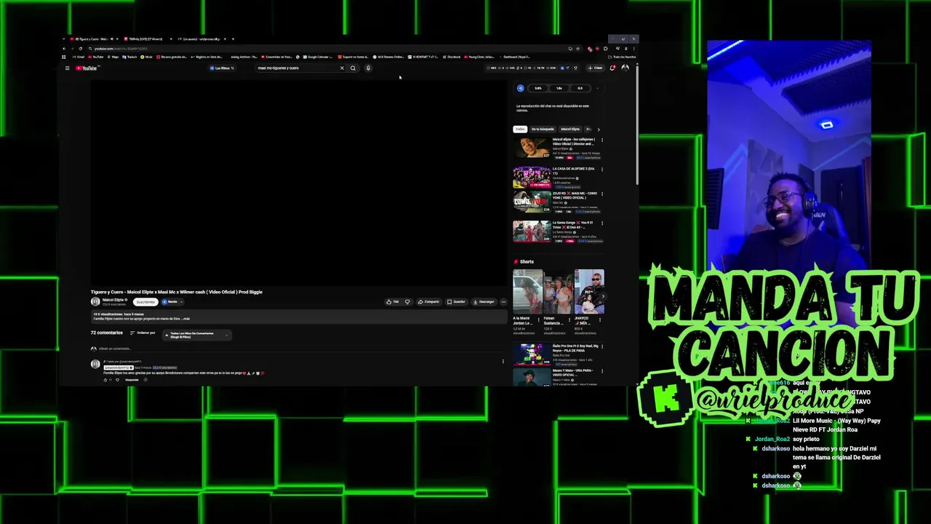The height and width of the screenshot is (524, 931).
Task: Click the page vertical scrollbar
Action: tap(637, 124)
